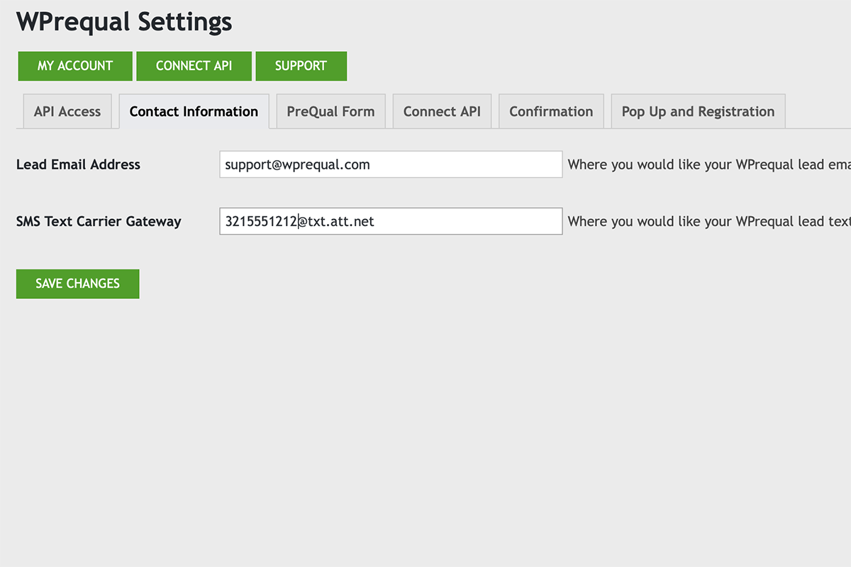Click the lead email description text
This screenshot has height=567, width=851.
point(709,164)
